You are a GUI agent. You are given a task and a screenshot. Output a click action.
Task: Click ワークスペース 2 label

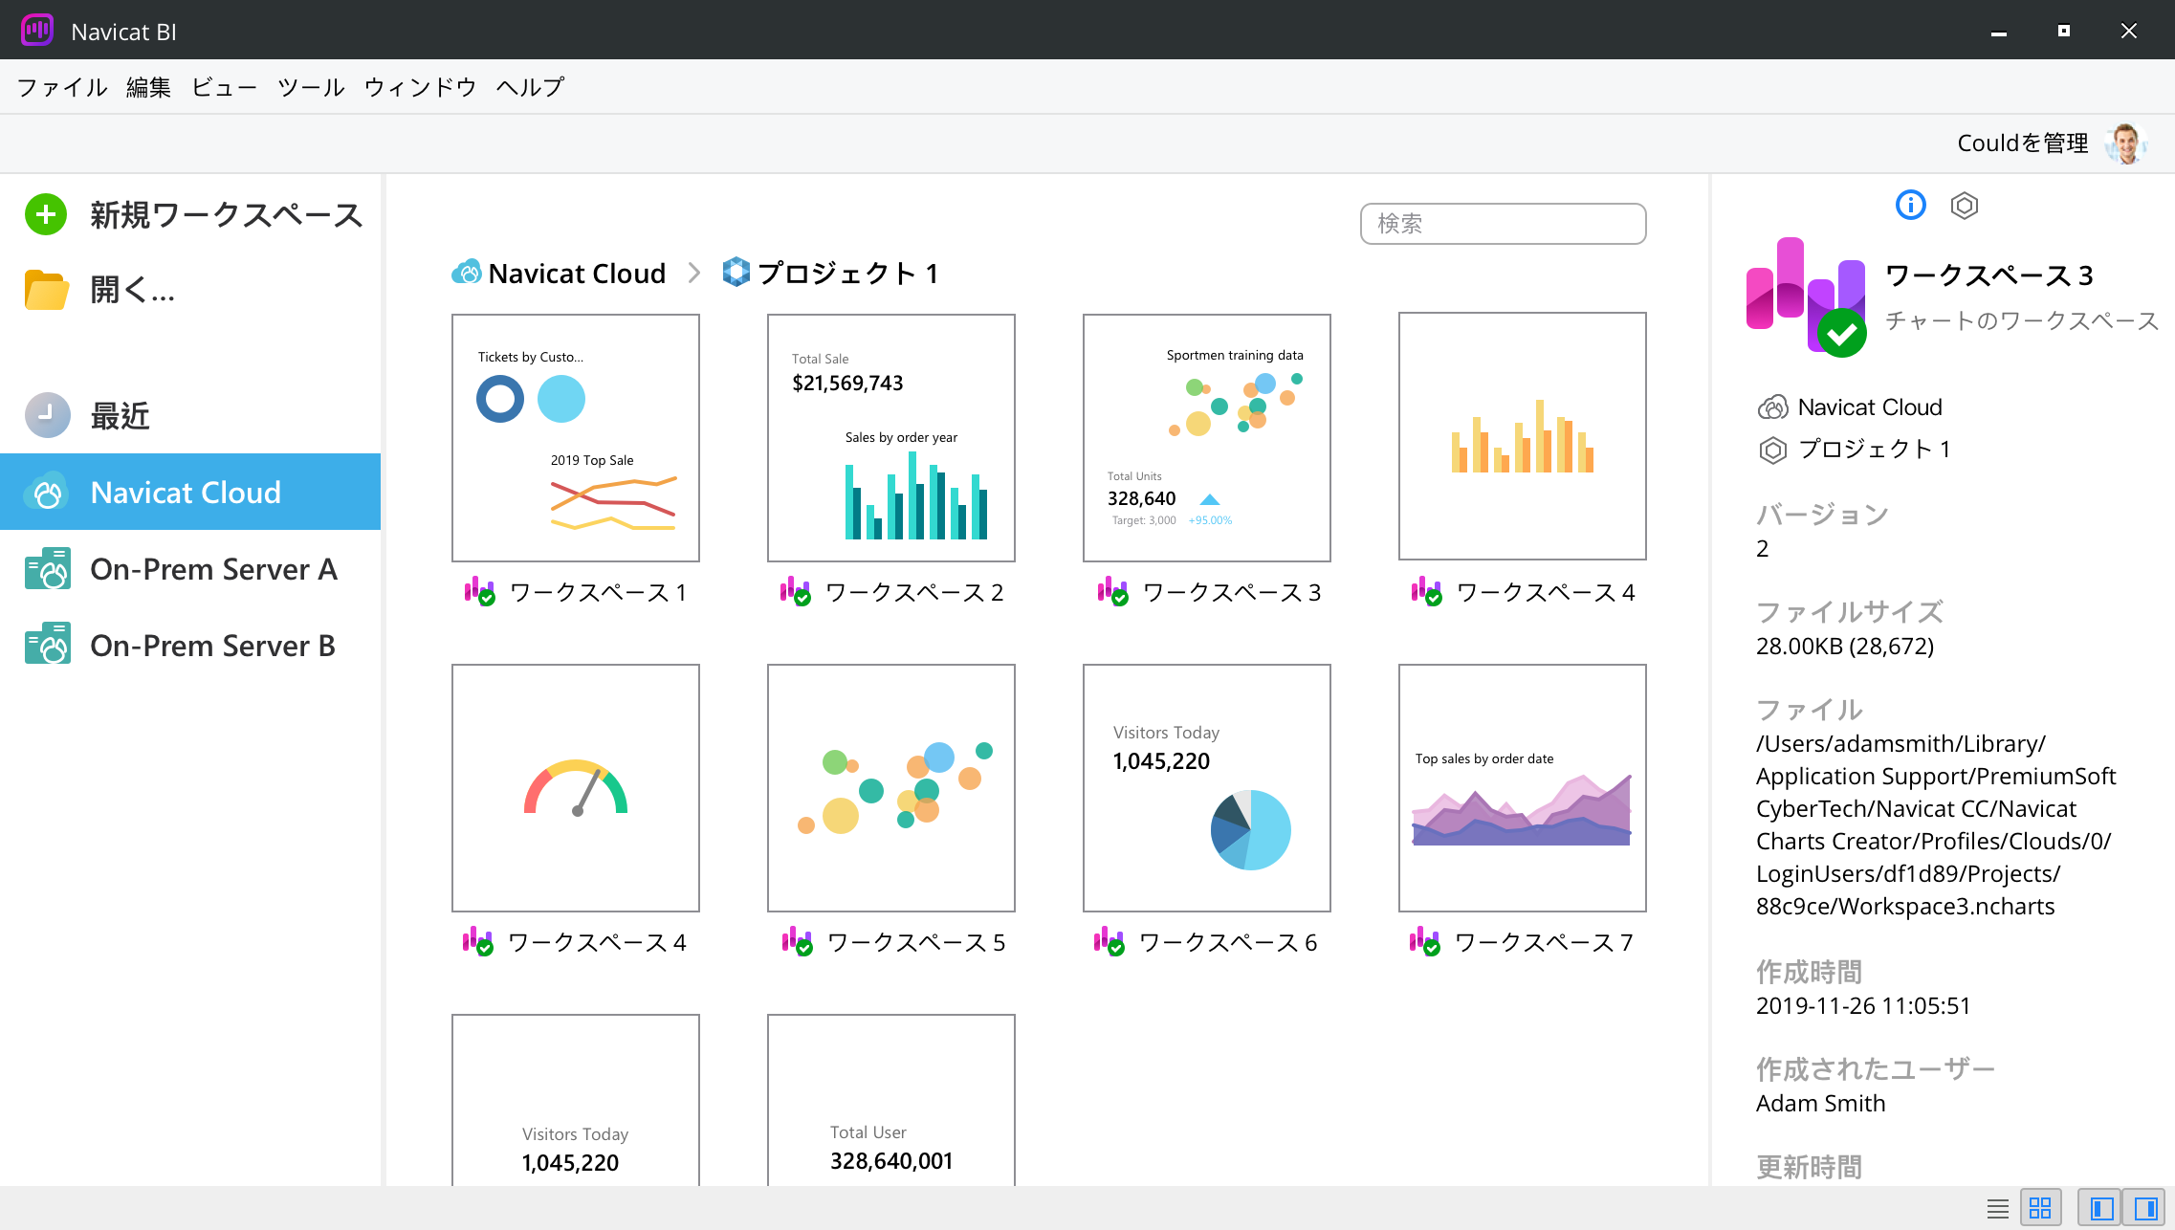pos(914,592)
